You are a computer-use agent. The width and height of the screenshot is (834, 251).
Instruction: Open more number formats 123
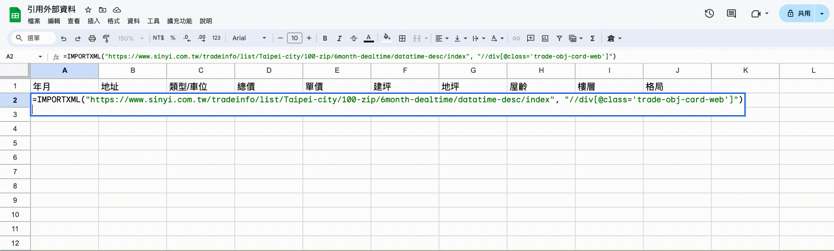(216, 38)
